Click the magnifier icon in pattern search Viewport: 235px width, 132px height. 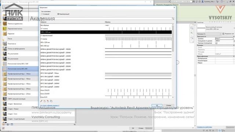[173, 19]
